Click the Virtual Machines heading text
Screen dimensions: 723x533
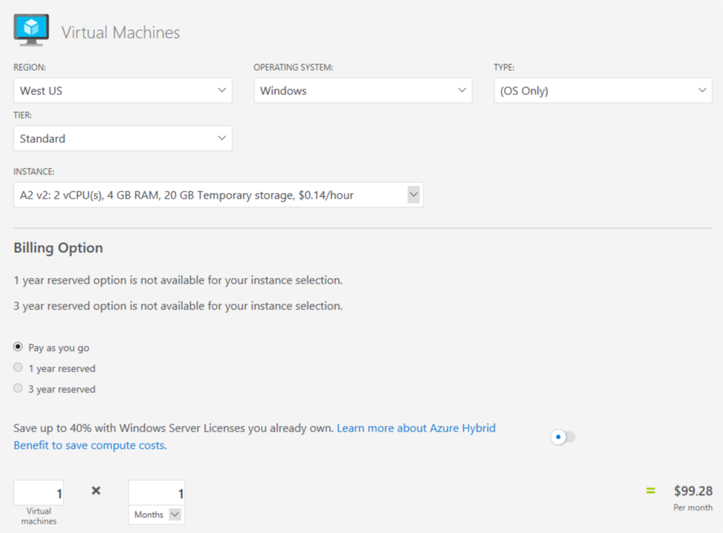point(121,32)
